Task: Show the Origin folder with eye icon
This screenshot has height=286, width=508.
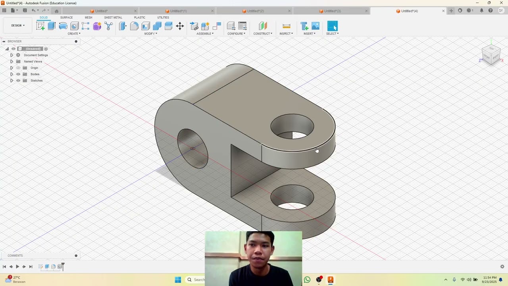Action: (x=18, y=68)
